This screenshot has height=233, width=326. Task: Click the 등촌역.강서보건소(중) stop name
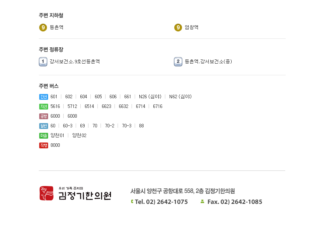[x=208, y=62]
